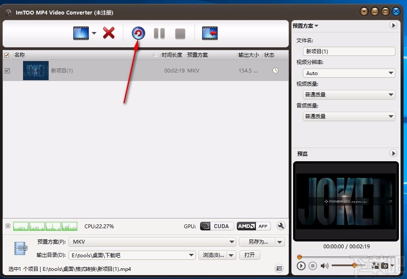Select the red Delete file icon
The image size is (407, 279).
(x=108, y=33)
